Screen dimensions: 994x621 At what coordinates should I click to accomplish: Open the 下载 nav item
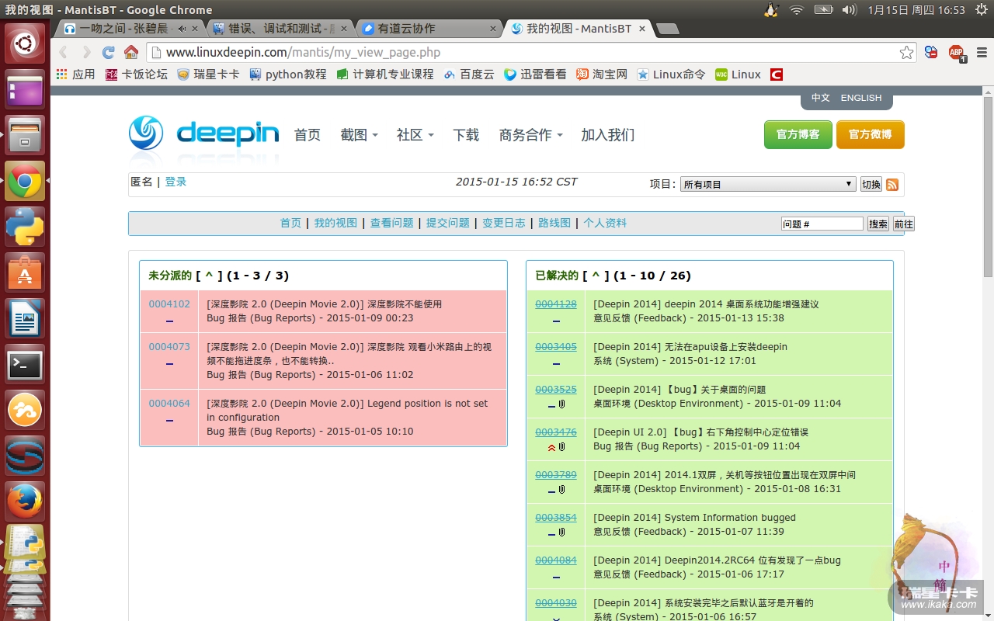pyautogui.click(x=466, y=135)
